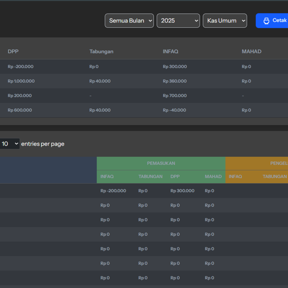This screenshot has height=288, width=288.
Task: Click the printer icon on the Cetak button
Action: click(266, 21)
